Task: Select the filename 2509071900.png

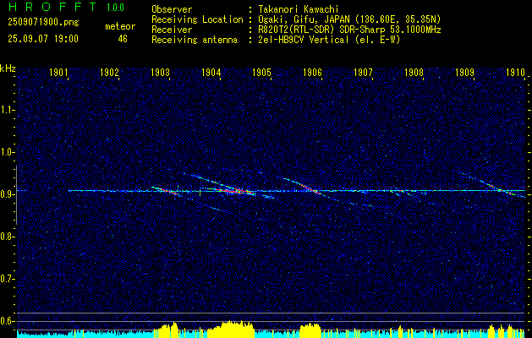Action: pos(43,23)
